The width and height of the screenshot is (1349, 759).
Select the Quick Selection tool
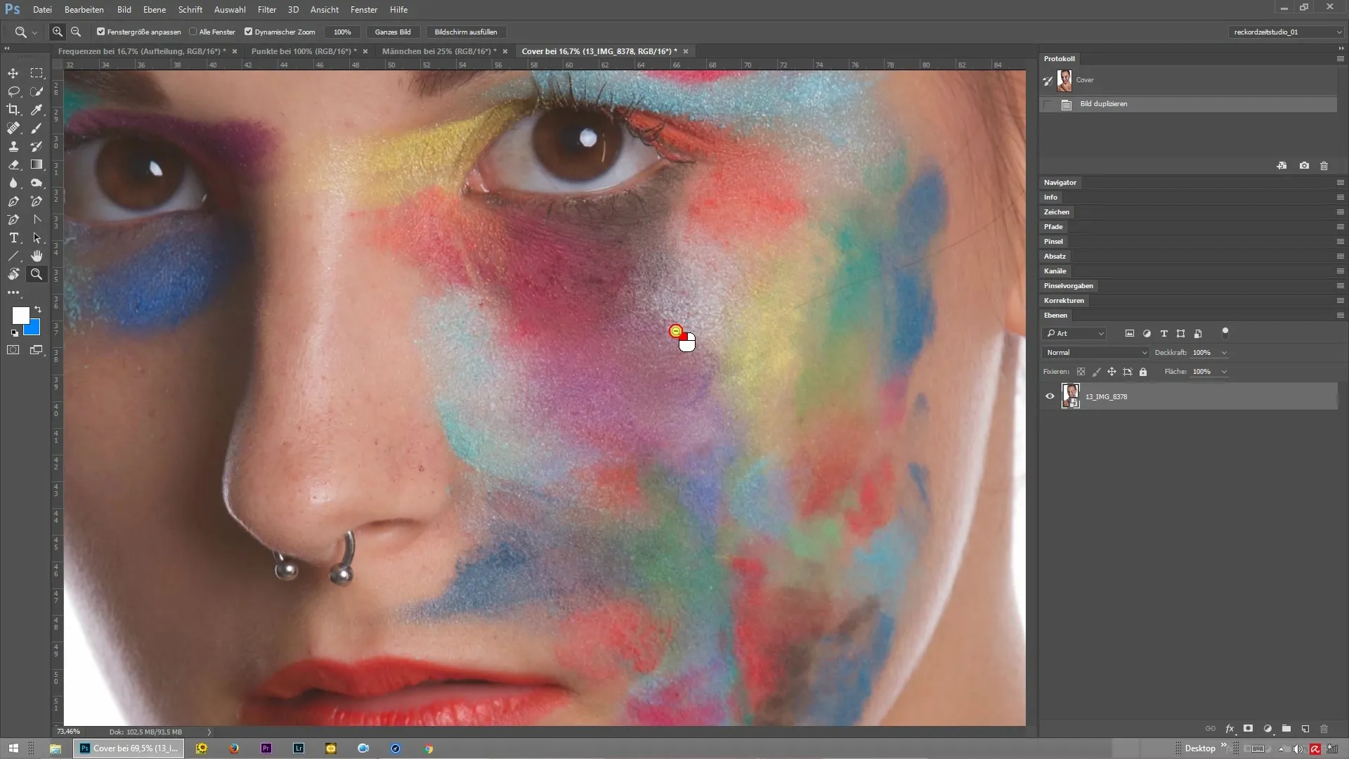[x=37, y=91]
